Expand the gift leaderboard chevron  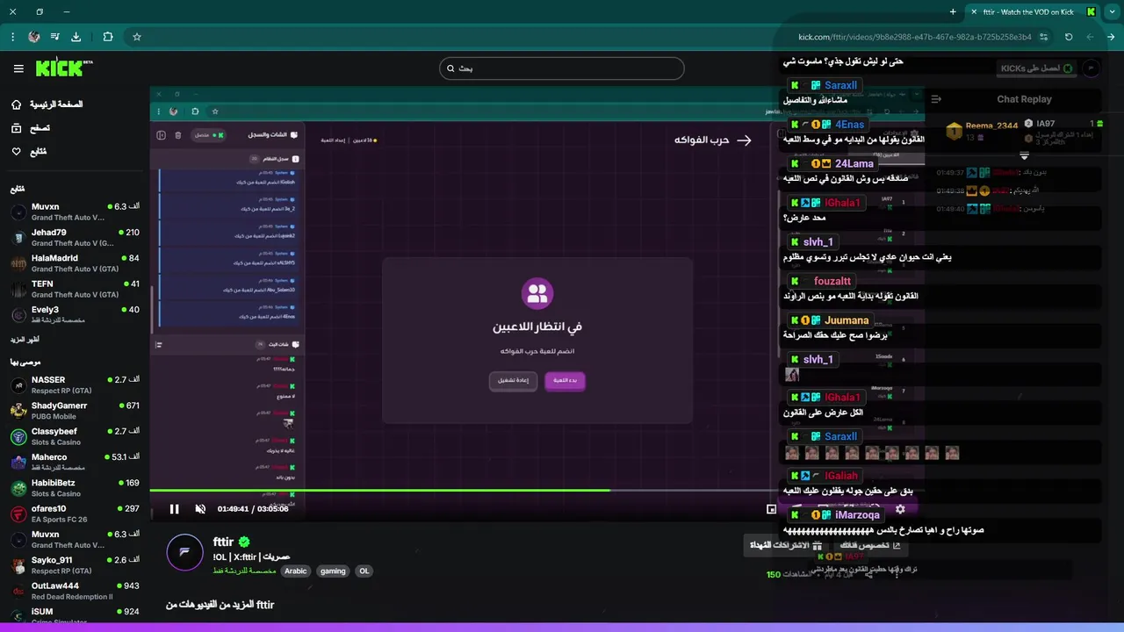tap(1024, 155)
